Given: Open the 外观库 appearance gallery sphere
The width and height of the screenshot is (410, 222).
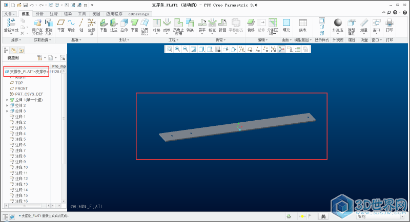Looking at the screenshot, I should tap(338, 24).
